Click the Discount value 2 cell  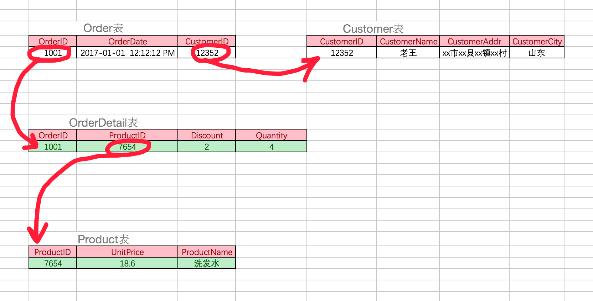pos(207,147)
